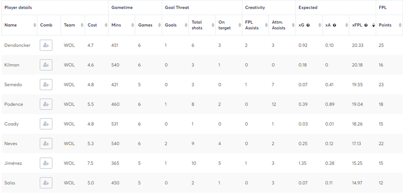This screenshot has width=403, height=193.
Task: Add Dendoncker to comparison
Action: (46, 45)
